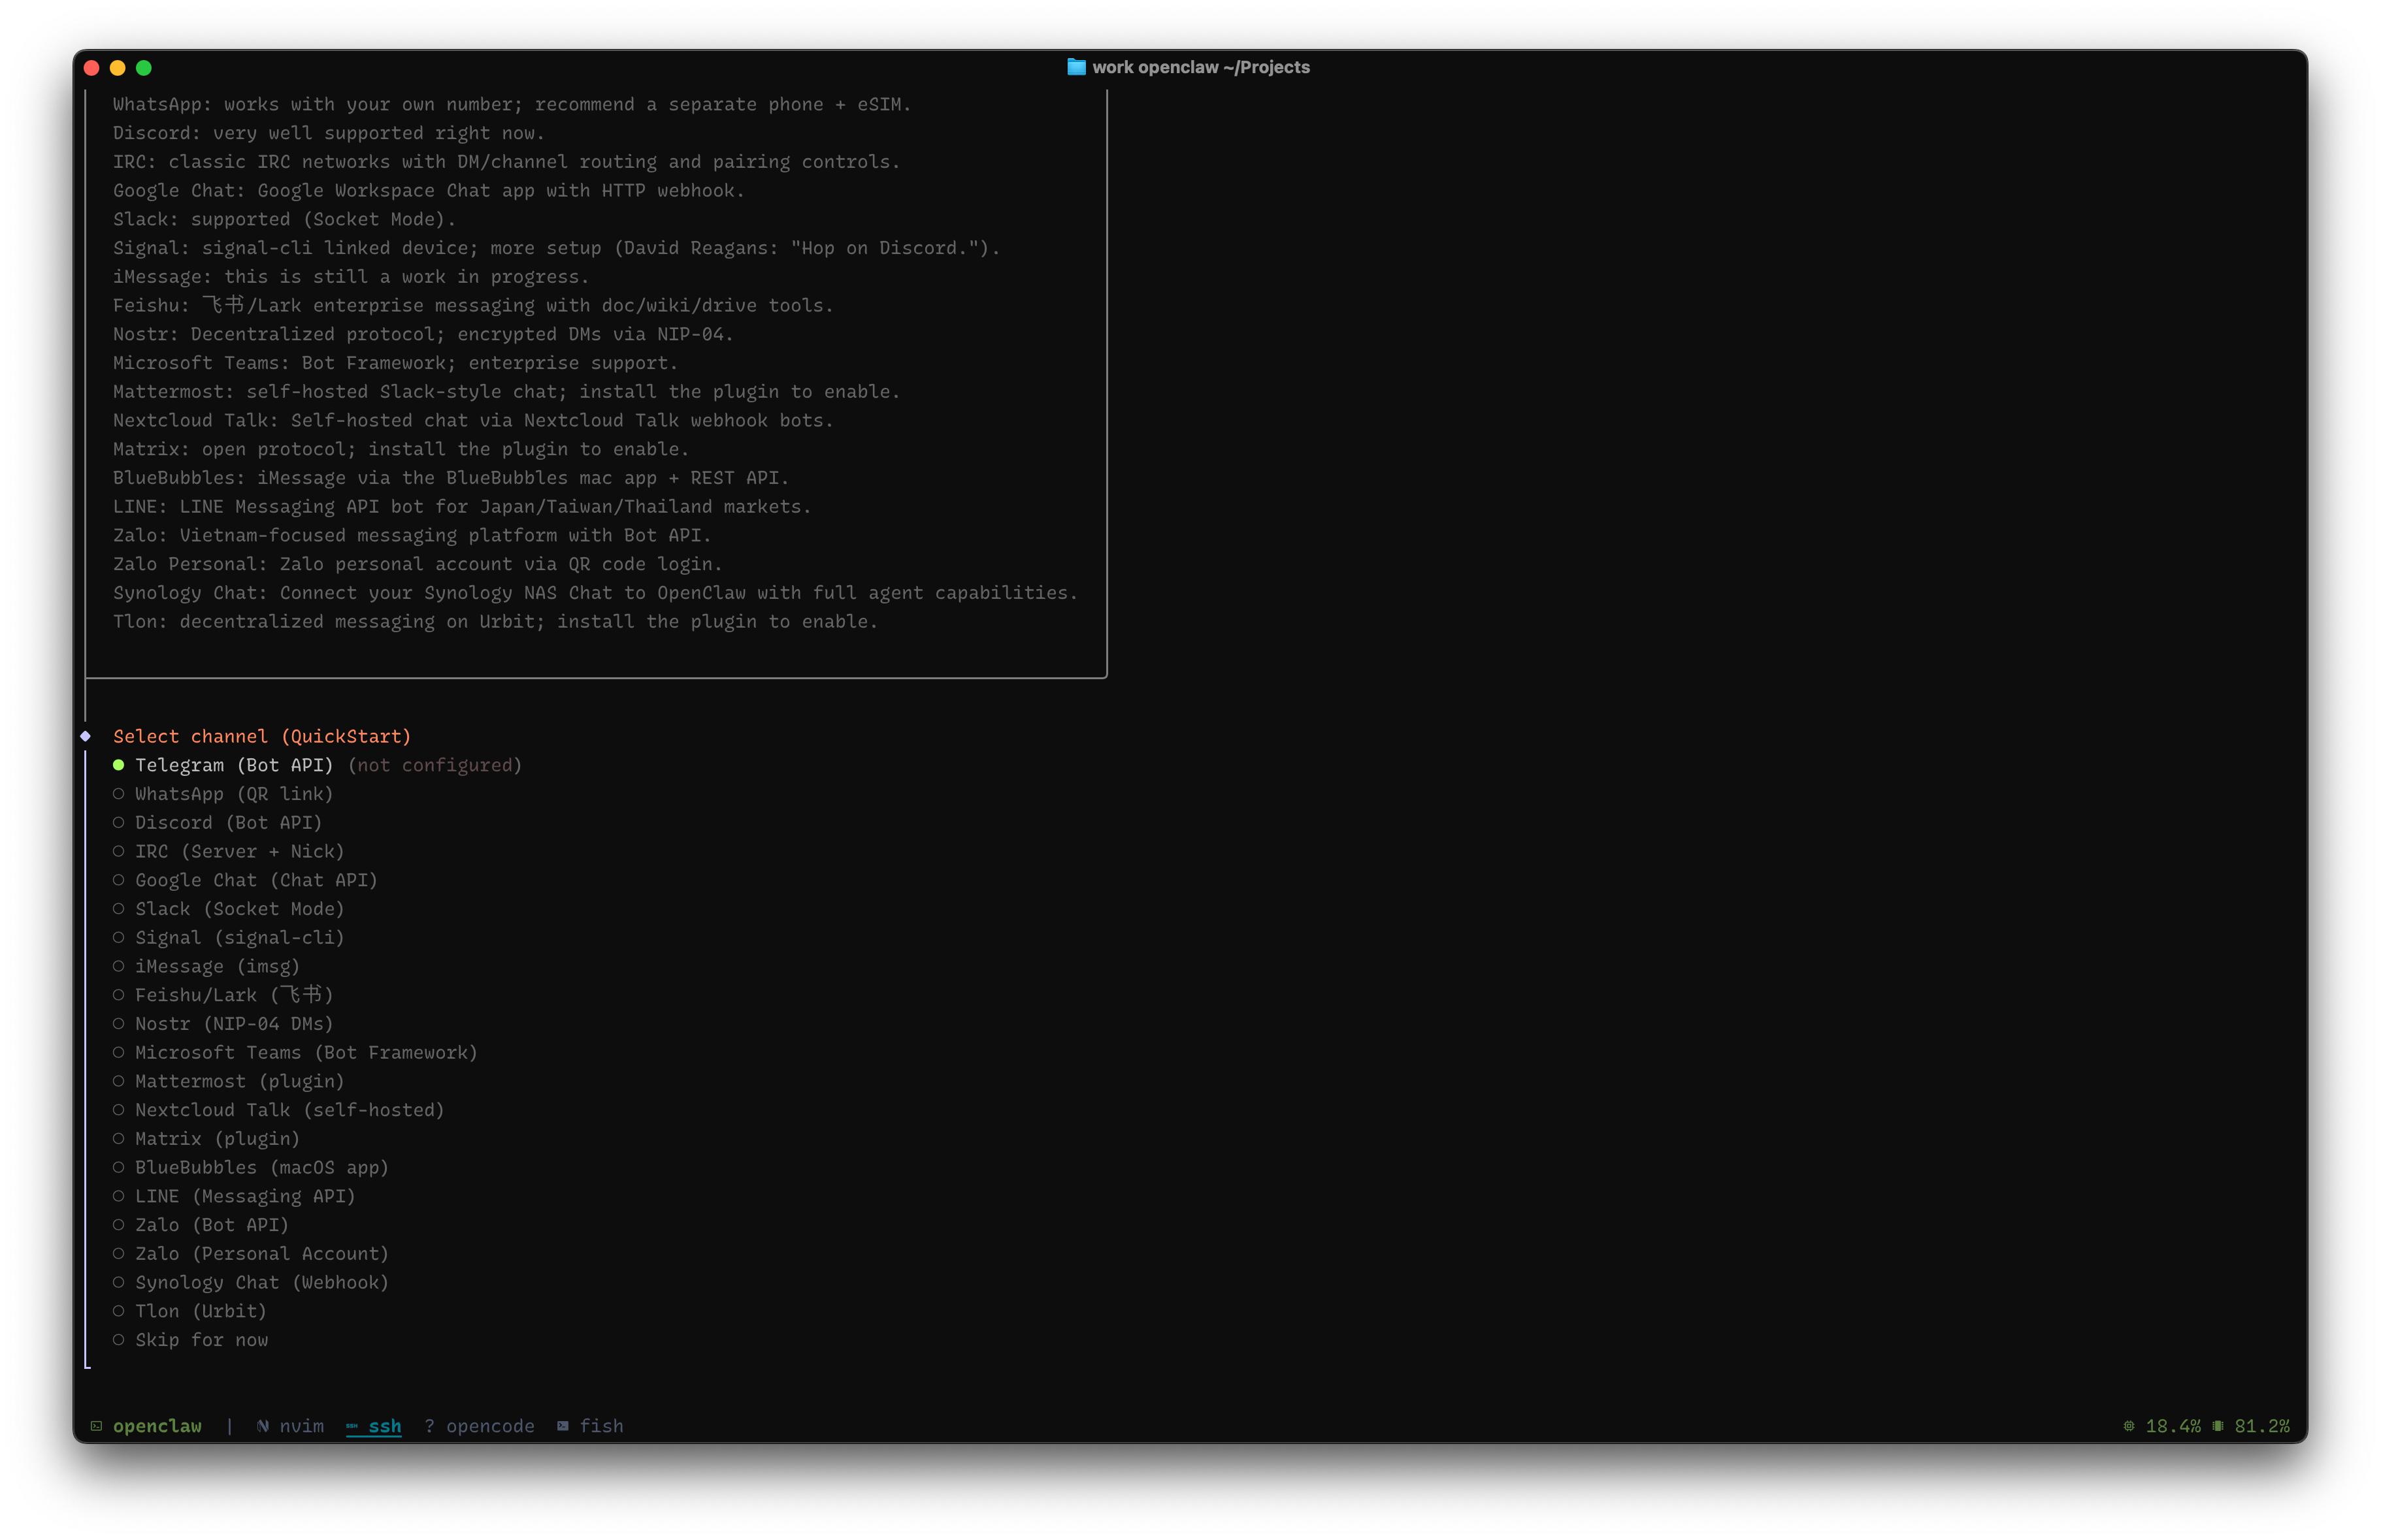The width and height of the screenshot is (2381, 1540).
Task: Click the opencode question mark icon
Action: (x=429, y=1426)
